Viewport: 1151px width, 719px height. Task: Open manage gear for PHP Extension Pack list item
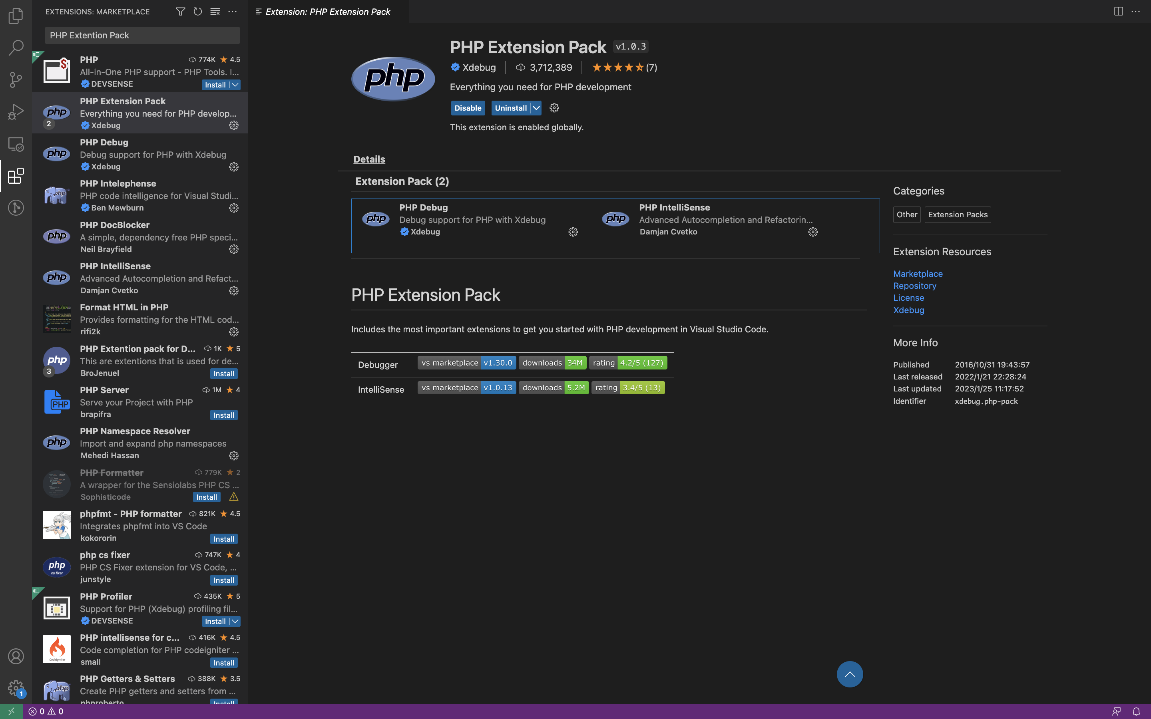[x=233, y=125]
